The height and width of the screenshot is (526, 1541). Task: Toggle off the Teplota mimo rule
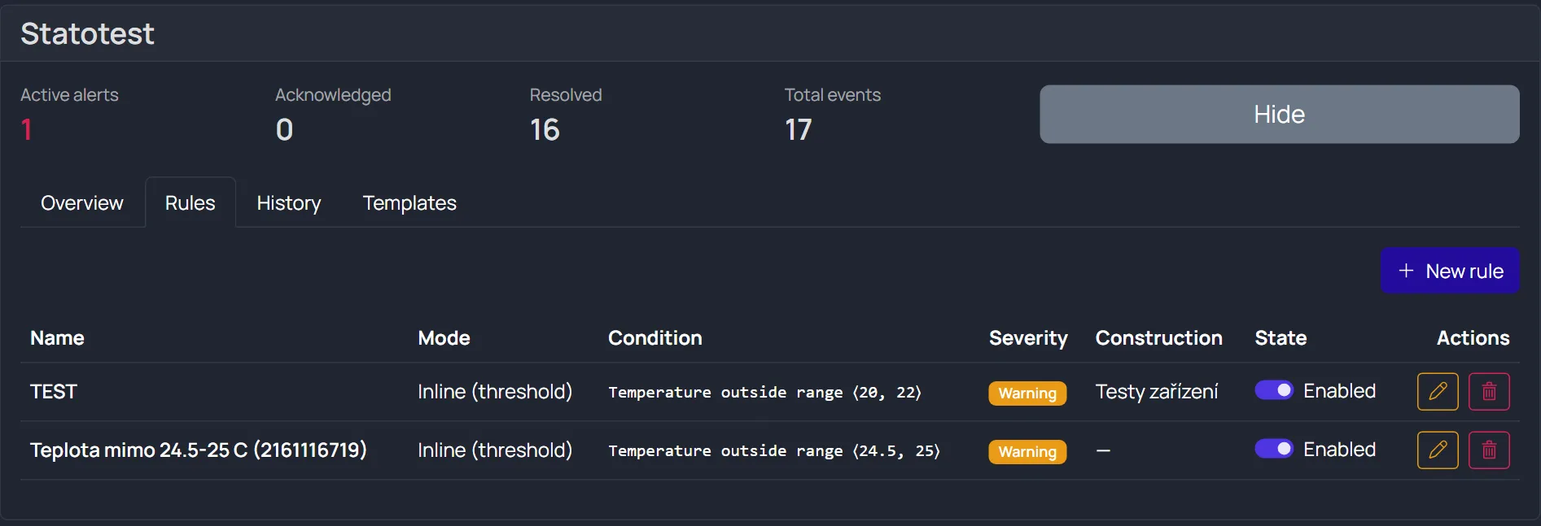pos(1274,449)
